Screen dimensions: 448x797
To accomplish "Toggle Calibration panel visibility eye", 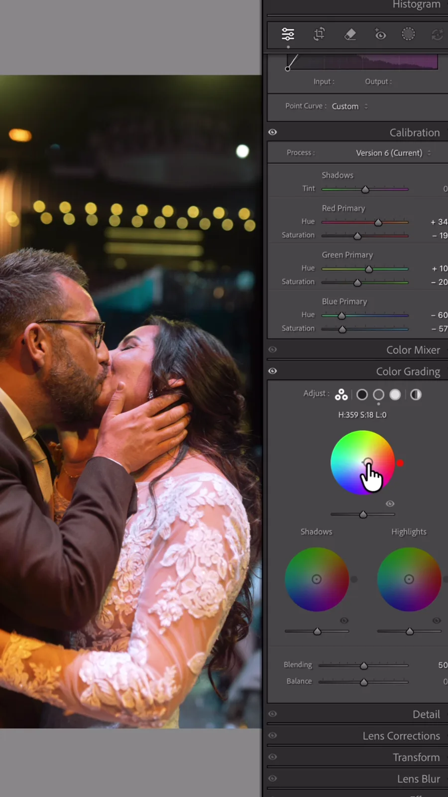I will (272, 132).
